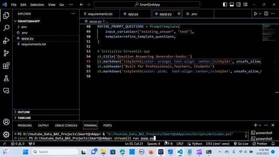Switch to the OUTPUT panel tab
This screenshot has height=157, width=279.
click(44, 126)
